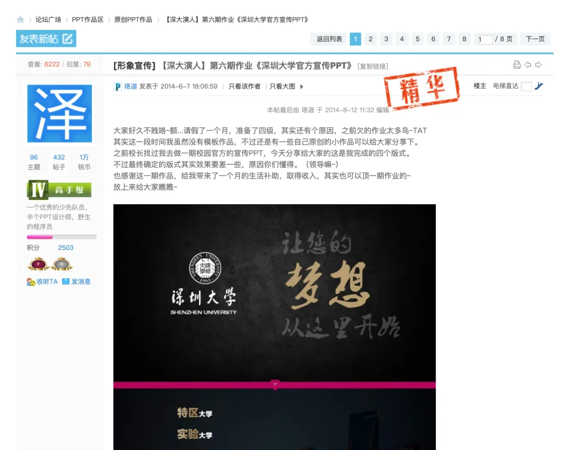Open PPT作品区 breadcrumb

88,19
